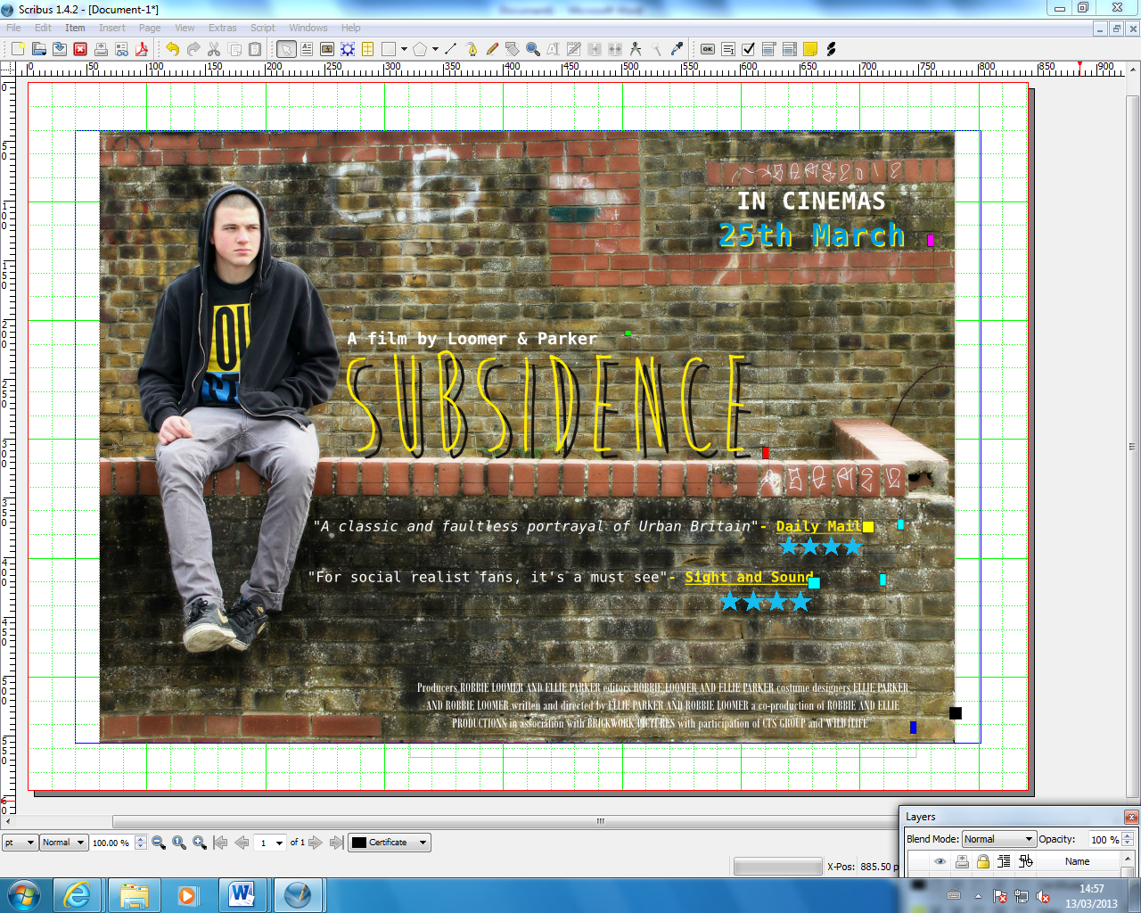Image resolution: width=1141 pixels, height=913 pixels.
Task: Adjust the zoom percentage stepper
Action: tap(141, 843)
